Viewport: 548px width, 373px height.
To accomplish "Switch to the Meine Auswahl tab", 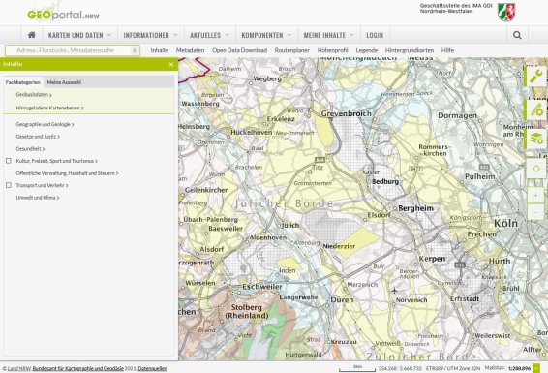I will click(64, 82).
